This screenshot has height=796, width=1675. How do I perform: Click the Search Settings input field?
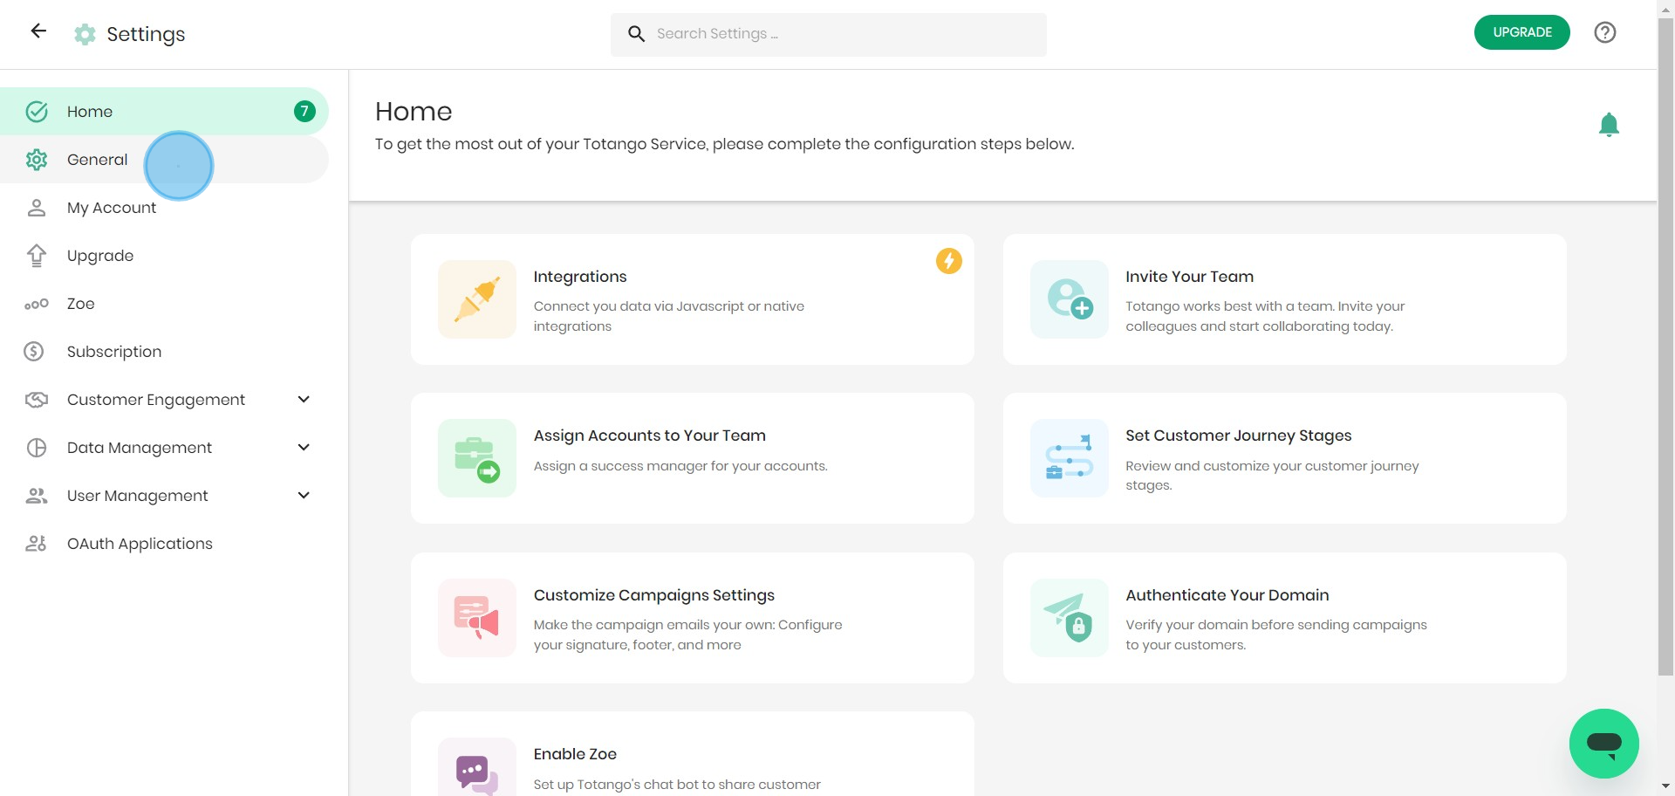[829, 35]
